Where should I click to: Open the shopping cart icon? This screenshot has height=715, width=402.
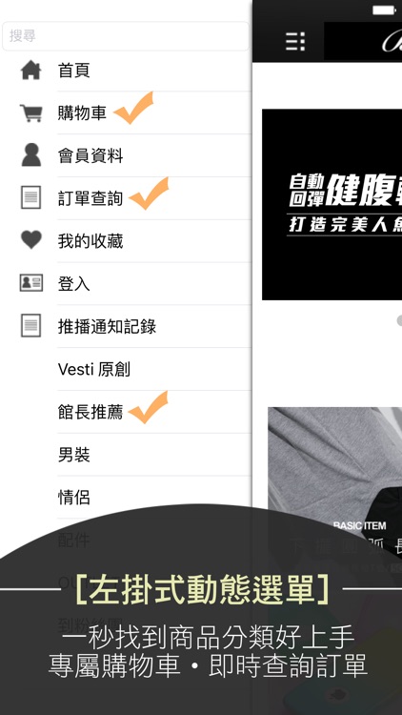point(31,113)
